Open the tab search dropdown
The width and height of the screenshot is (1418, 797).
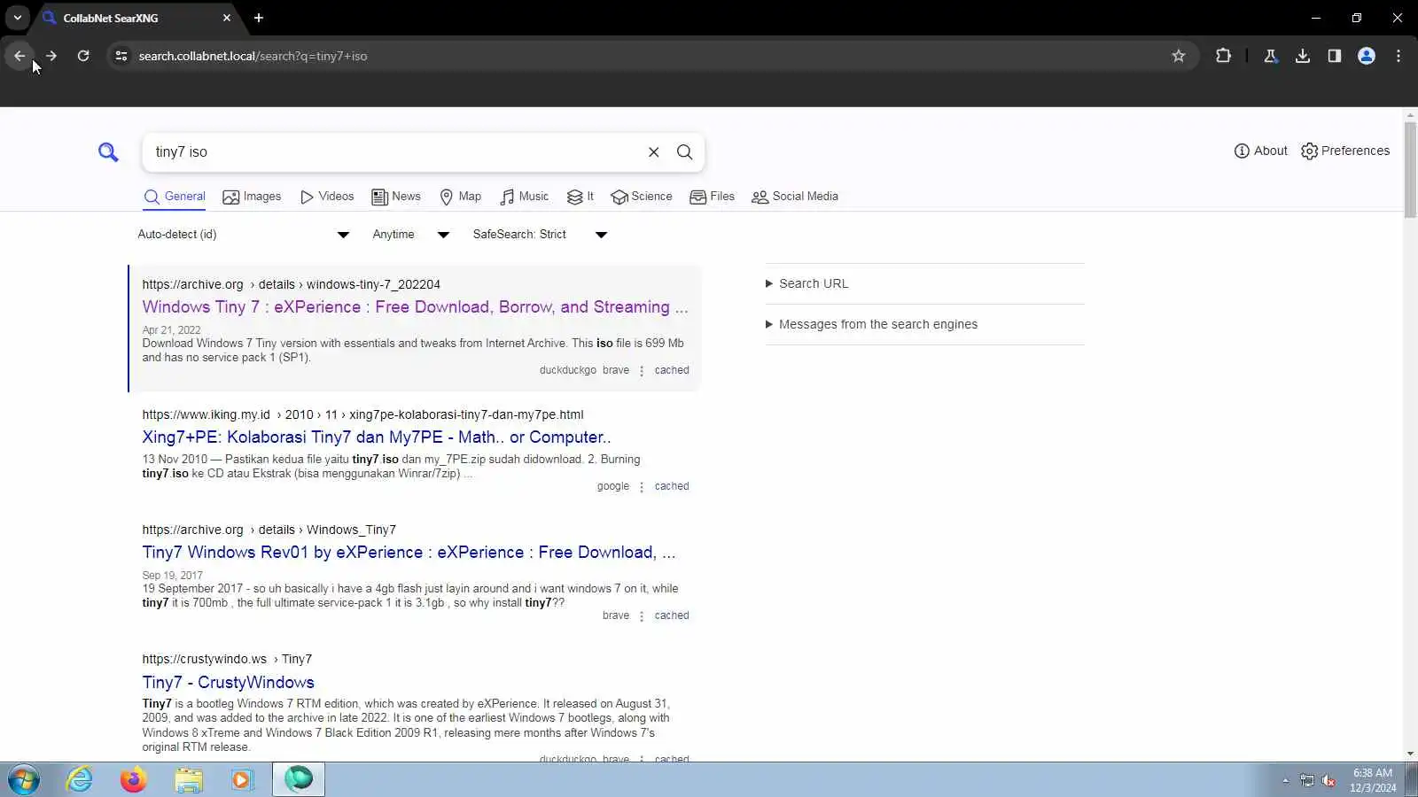tap(18, 18)
